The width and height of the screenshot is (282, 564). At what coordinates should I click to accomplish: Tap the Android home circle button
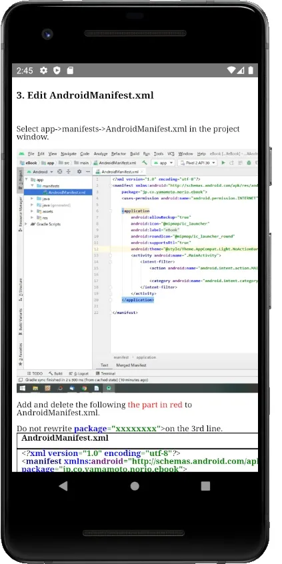135,486
